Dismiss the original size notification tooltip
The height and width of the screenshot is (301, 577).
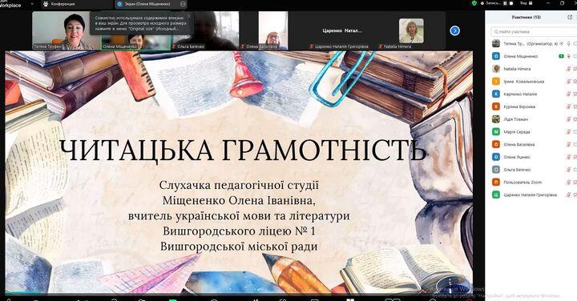(189, 16)
